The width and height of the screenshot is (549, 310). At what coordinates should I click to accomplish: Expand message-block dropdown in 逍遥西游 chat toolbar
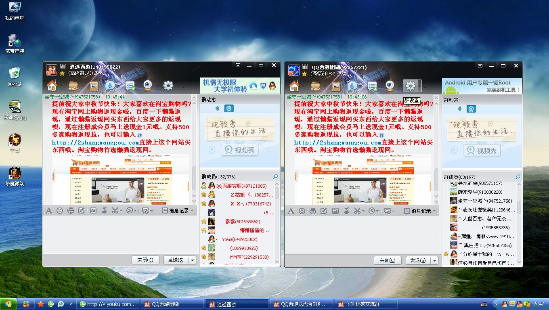pos(151,211)
